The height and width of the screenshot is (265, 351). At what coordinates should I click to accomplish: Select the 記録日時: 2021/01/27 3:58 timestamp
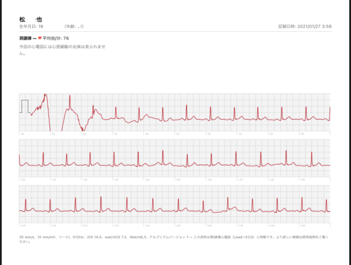pyautogui.click(x=305, y=26)
